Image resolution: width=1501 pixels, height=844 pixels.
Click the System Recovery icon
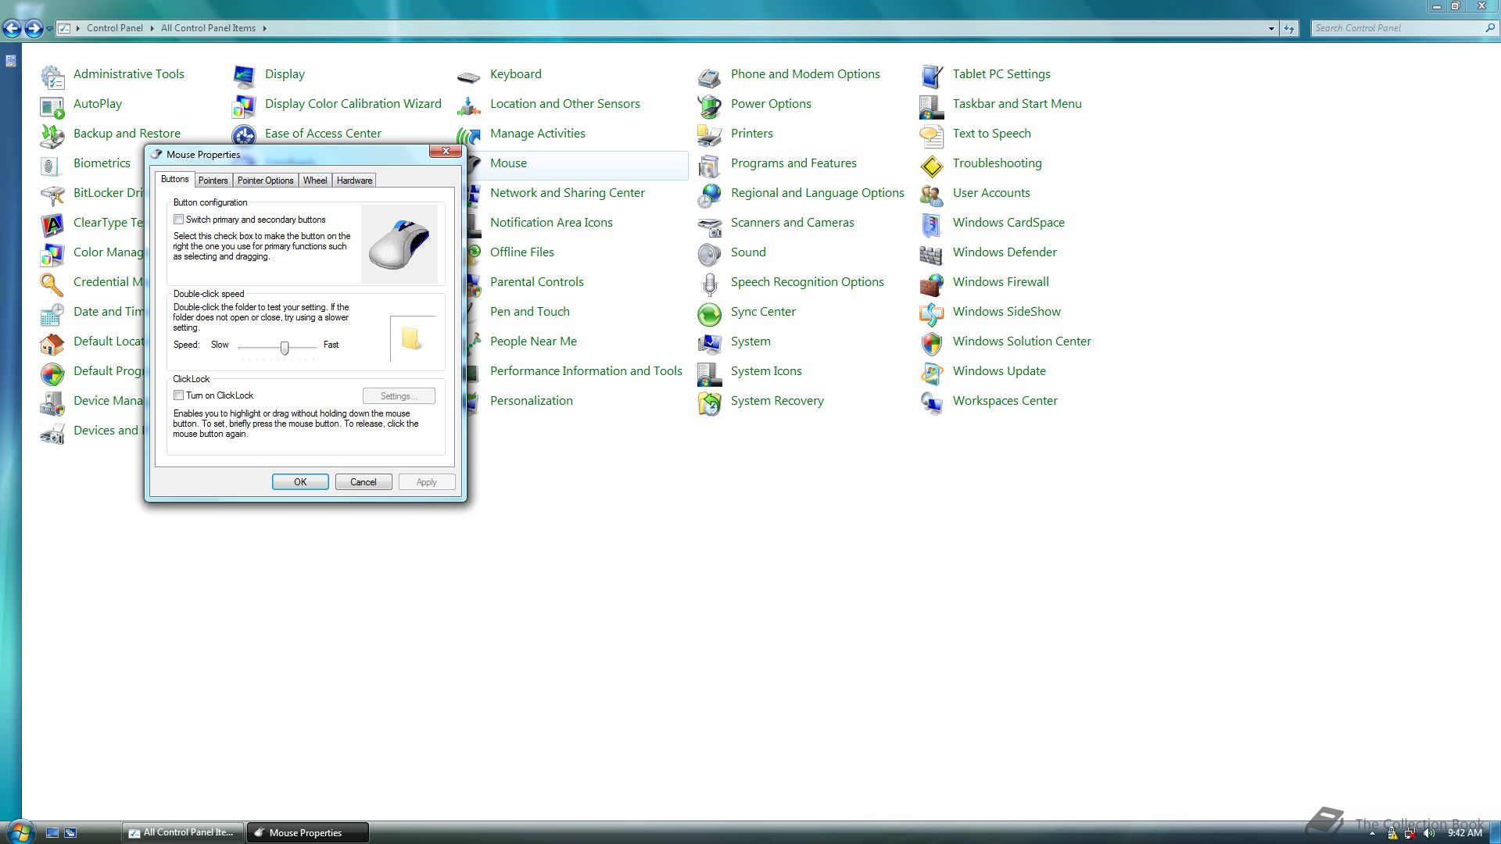pyautogui.click(x=710, y=402)
